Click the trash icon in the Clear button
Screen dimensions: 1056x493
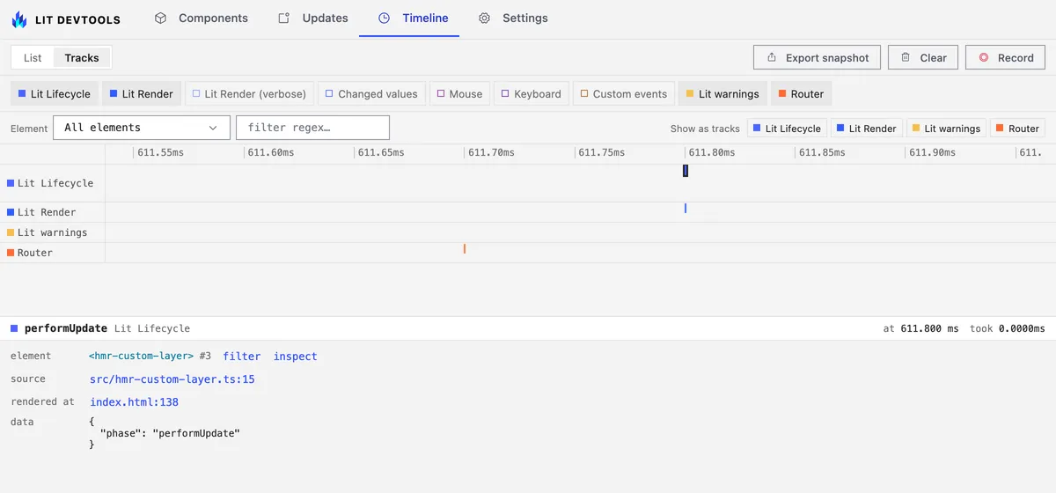click(906, 57)
